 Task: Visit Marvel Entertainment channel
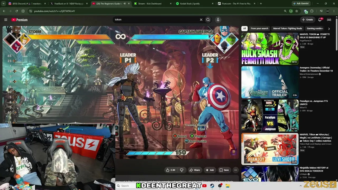[309, 74]
